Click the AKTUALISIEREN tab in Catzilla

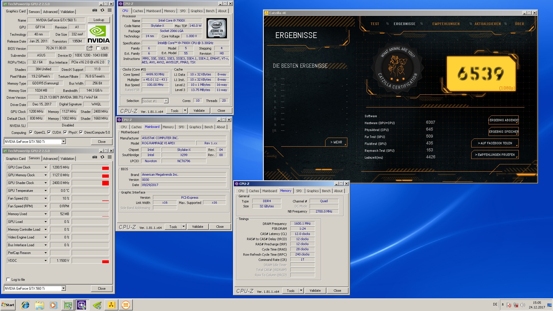(488, 24)
